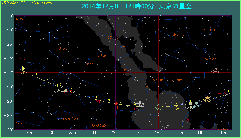Click the Pallas marker above パラス
The image size is (241, 138).
215,69
